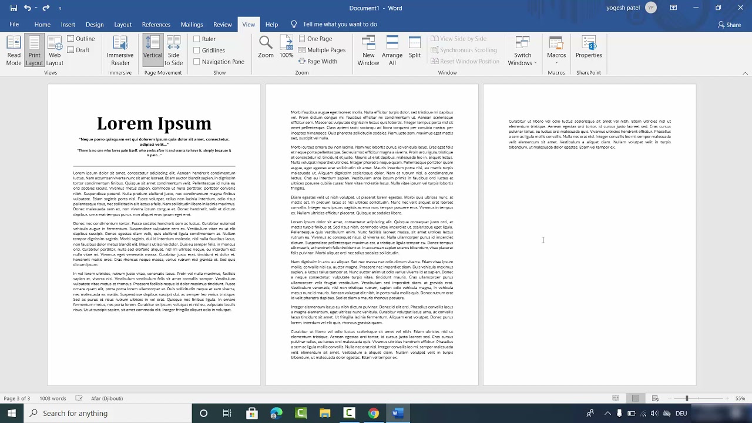Open the File menu
752x423 pixels.
point(14,25)
